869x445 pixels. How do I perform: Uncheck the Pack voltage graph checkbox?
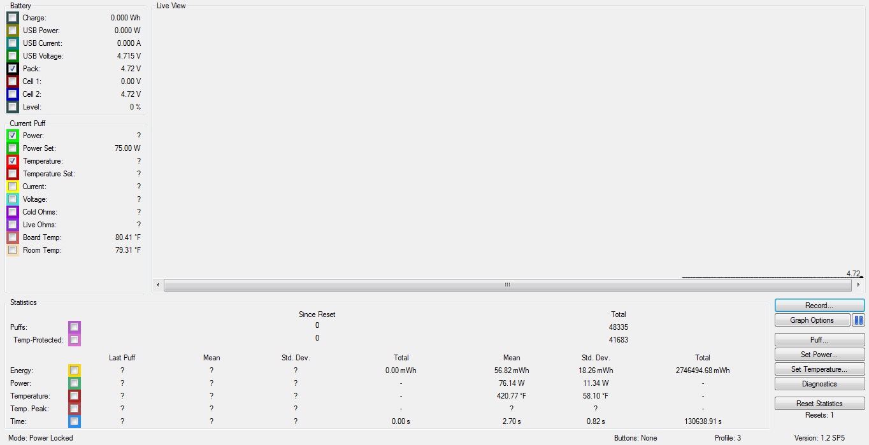coord(13,69)
